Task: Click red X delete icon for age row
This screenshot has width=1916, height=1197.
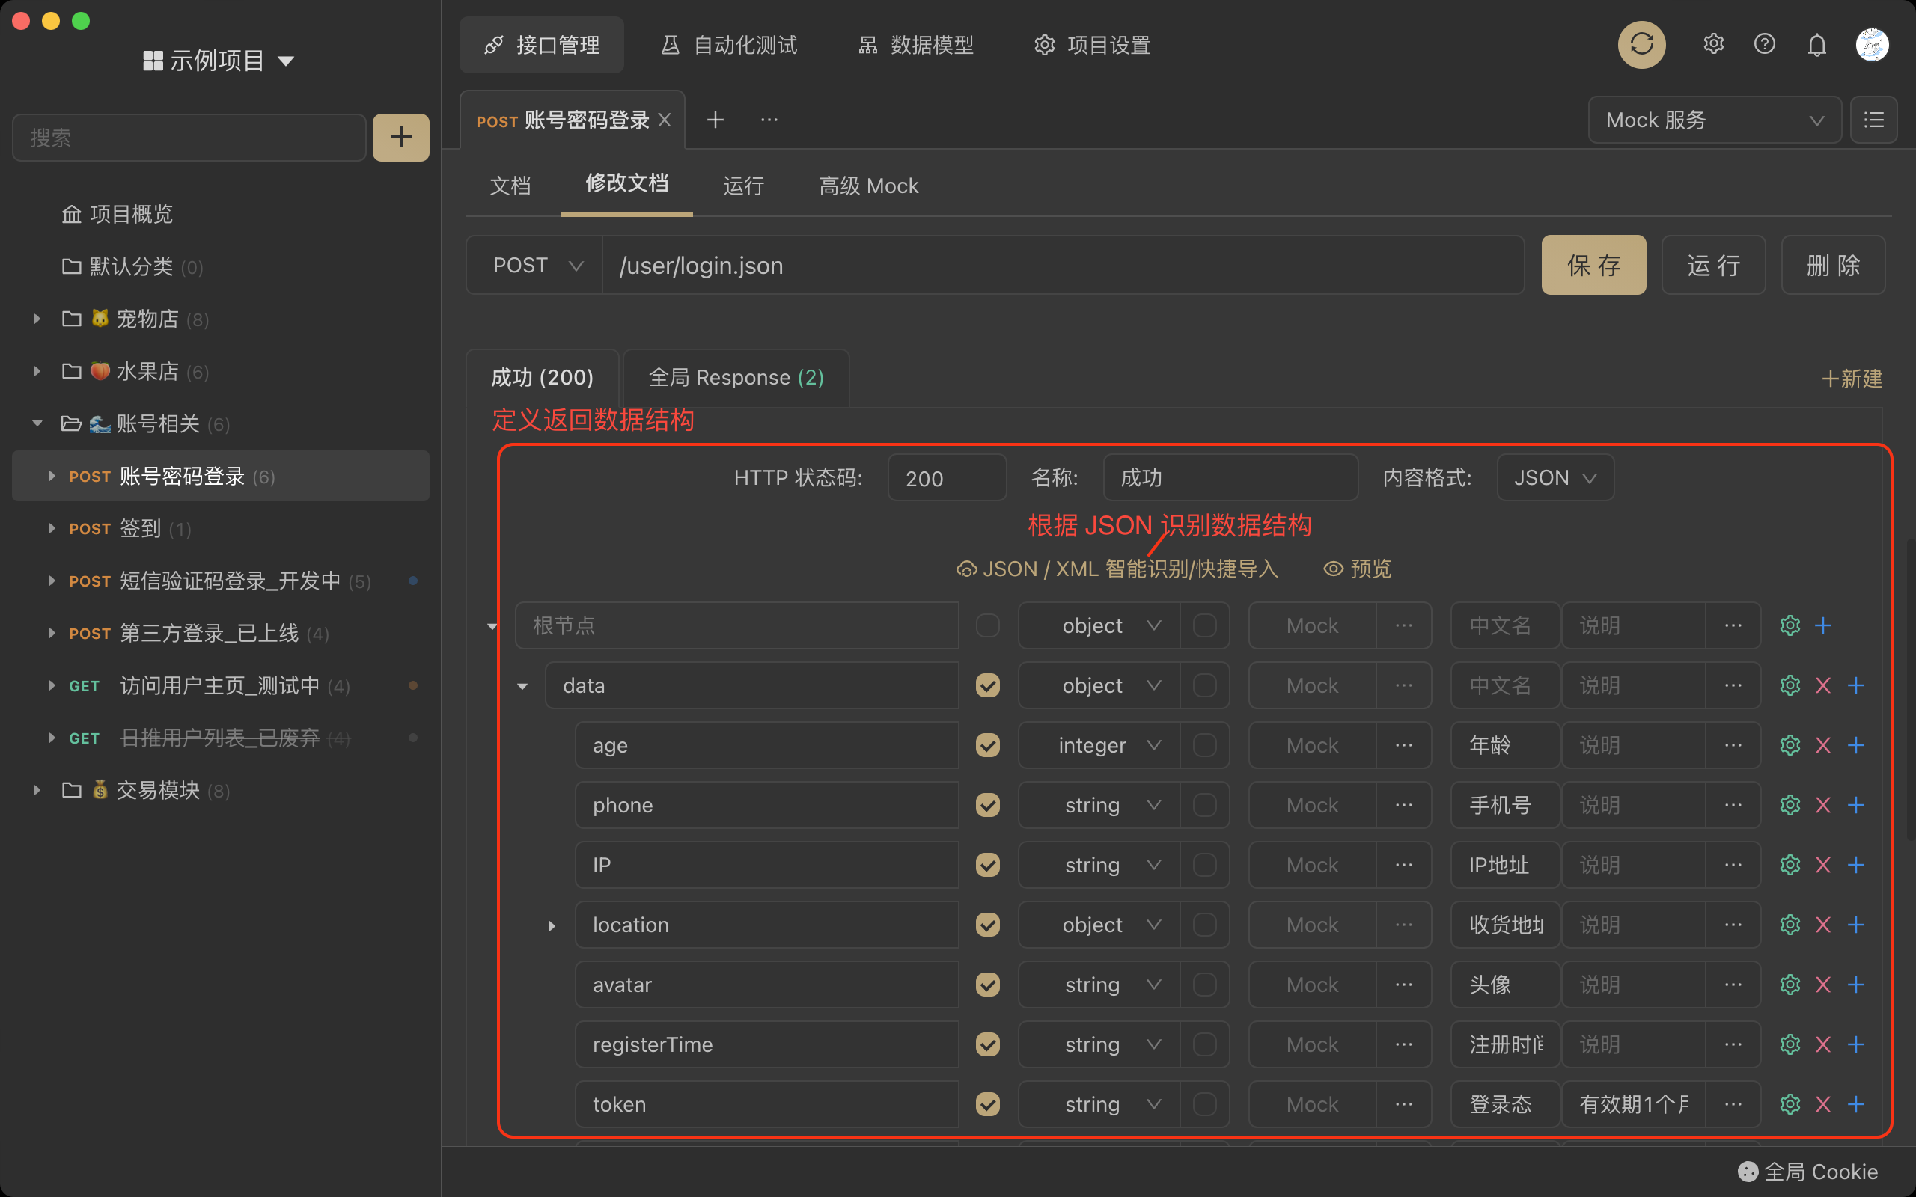Action: click(1822, 745)
